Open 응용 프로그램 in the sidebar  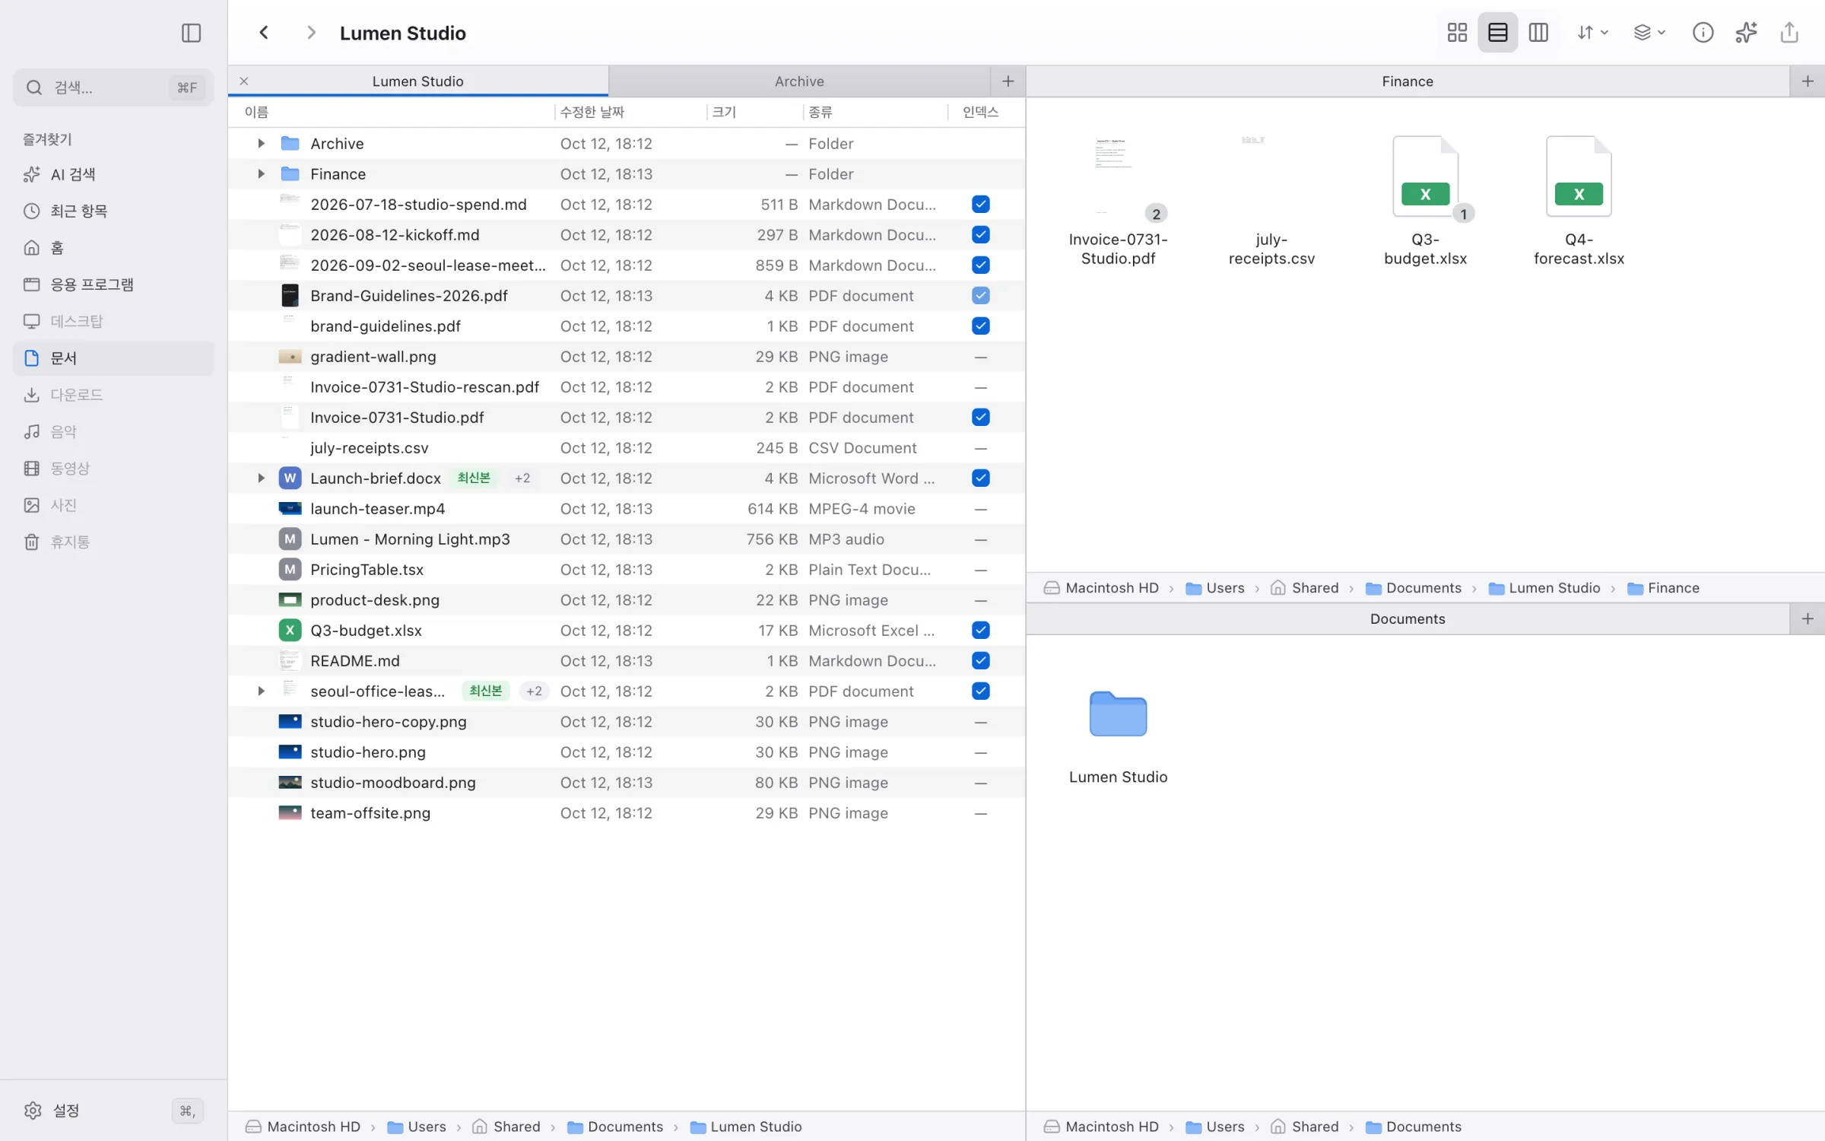114,284
